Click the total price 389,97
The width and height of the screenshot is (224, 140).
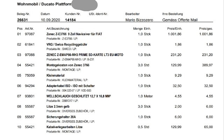point(206,65)
